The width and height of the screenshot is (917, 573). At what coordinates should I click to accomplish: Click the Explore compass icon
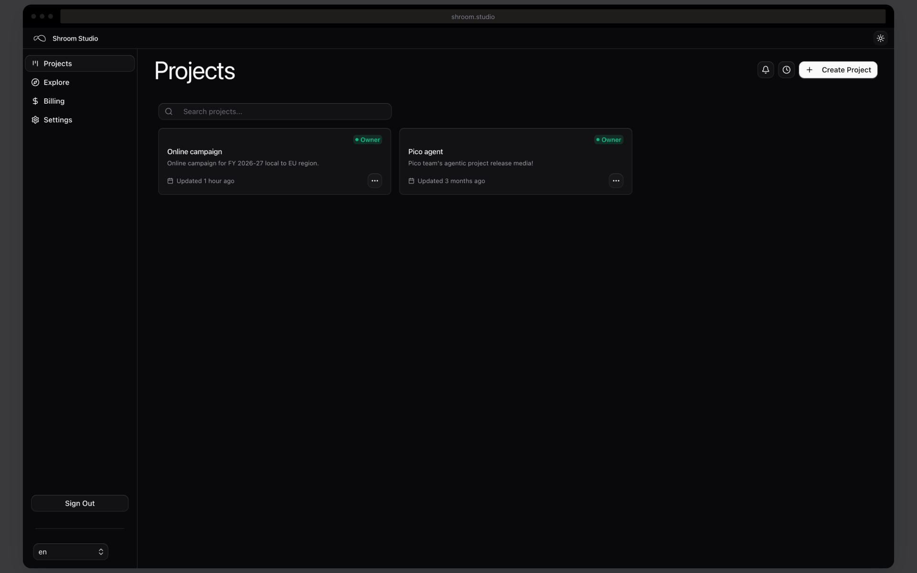(x=35, y=82)
